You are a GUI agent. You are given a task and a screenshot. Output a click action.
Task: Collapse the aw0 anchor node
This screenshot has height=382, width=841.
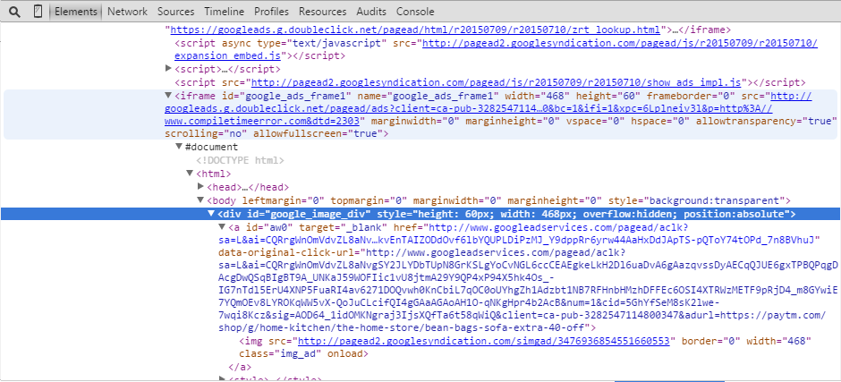click(x=222, y=227)
